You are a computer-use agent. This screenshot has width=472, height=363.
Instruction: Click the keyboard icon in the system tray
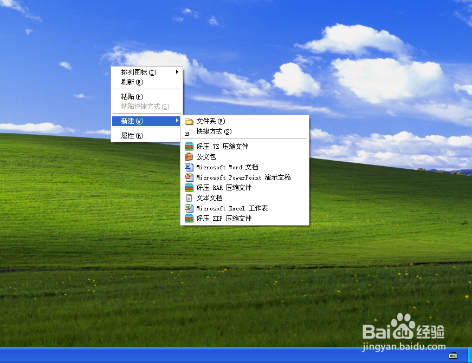453,356
